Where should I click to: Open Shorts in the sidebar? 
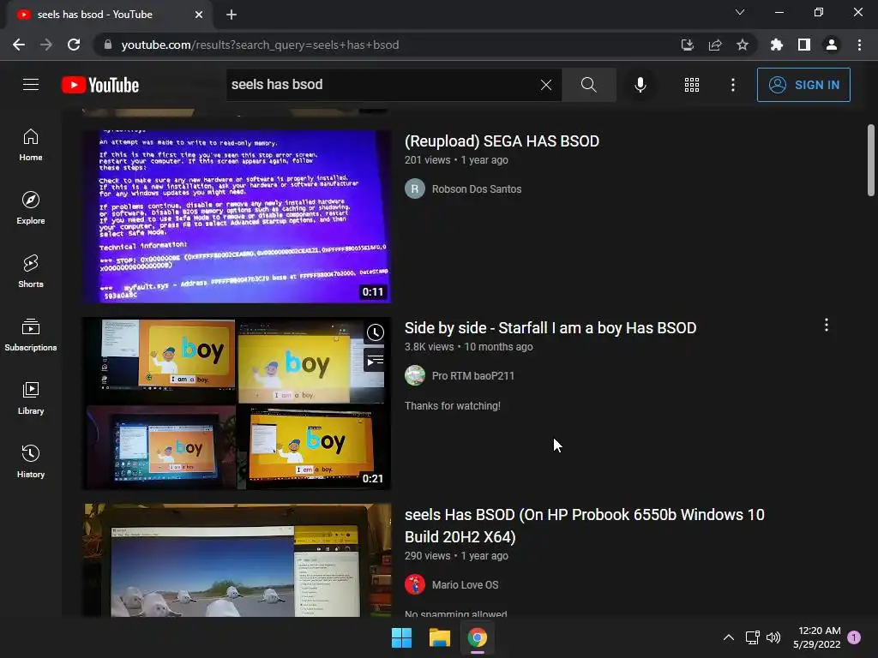pyautogui.click(x=31, y=272)
